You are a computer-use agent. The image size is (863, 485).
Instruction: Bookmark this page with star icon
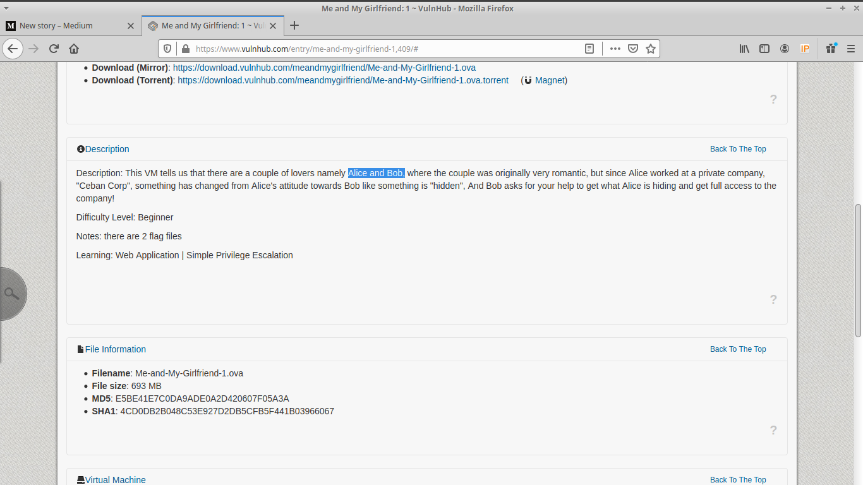pos(651,49)
